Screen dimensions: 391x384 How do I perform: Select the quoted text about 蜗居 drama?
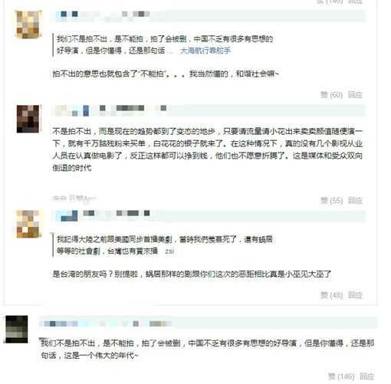click(x=164, y=245)
